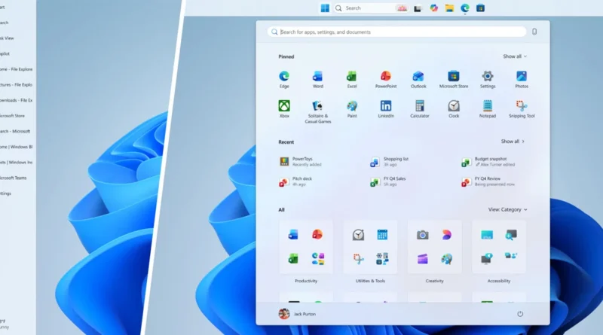Open the Camera icon in Creativity group
603x335 pixels.
(x=422, y=235)
